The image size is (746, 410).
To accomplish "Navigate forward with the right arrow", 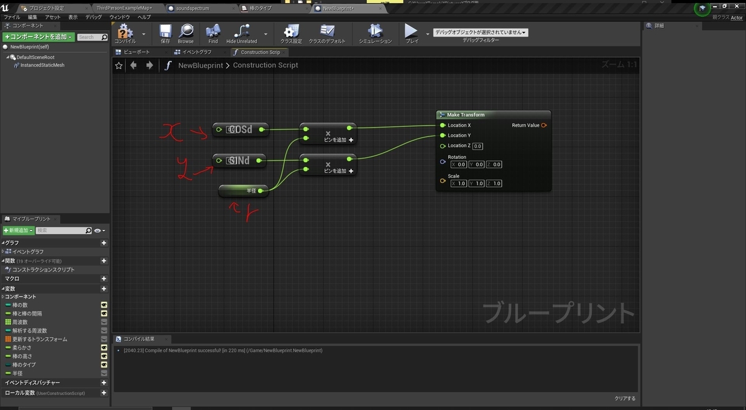I will coord(149,65).
